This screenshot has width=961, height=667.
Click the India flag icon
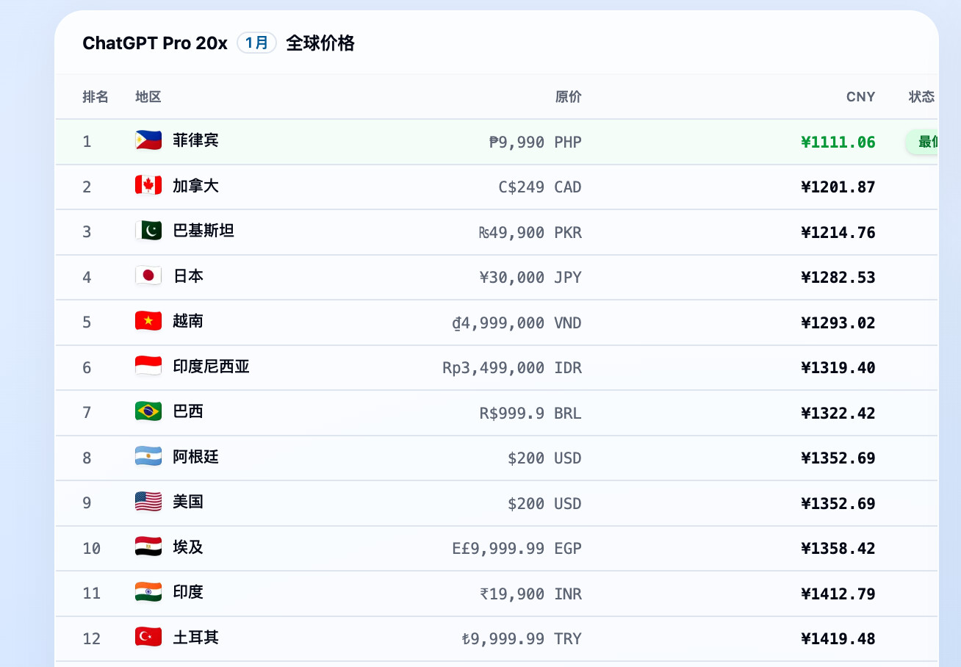pyautogui.click(x=148, y=592)
